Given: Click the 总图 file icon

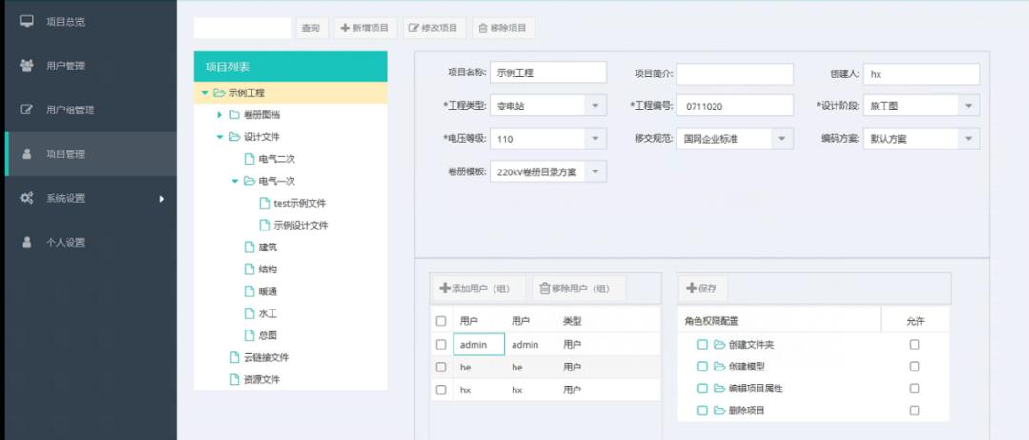Looking at the screenshot, I should [x=250, y=335].
